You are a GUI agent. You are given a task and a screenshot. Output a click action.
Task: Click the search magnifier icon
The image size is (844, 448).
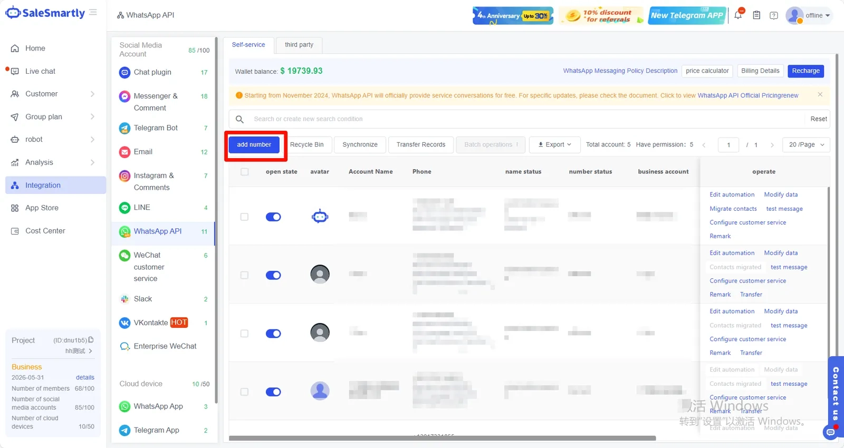pos(239,119)
